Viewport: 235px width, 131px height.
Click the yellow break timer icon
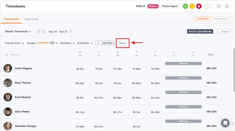pos(192,6)
